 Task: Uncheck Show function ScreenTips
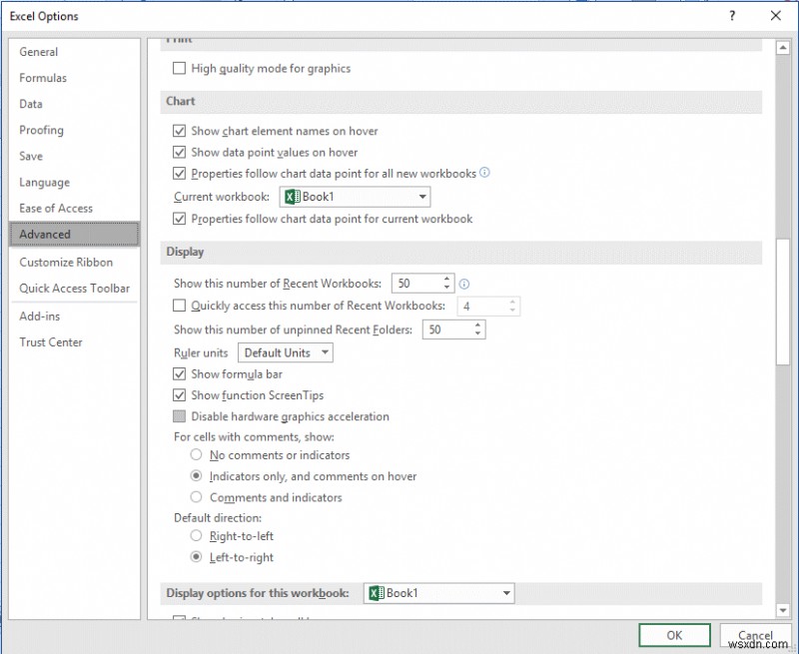[179, 395]
